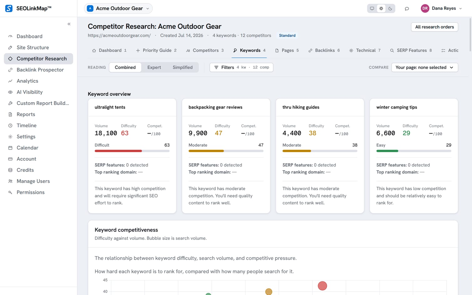The image size is (472, 295).
Task: Open Dashboard in the sidebar
Action: coord(38,36)
